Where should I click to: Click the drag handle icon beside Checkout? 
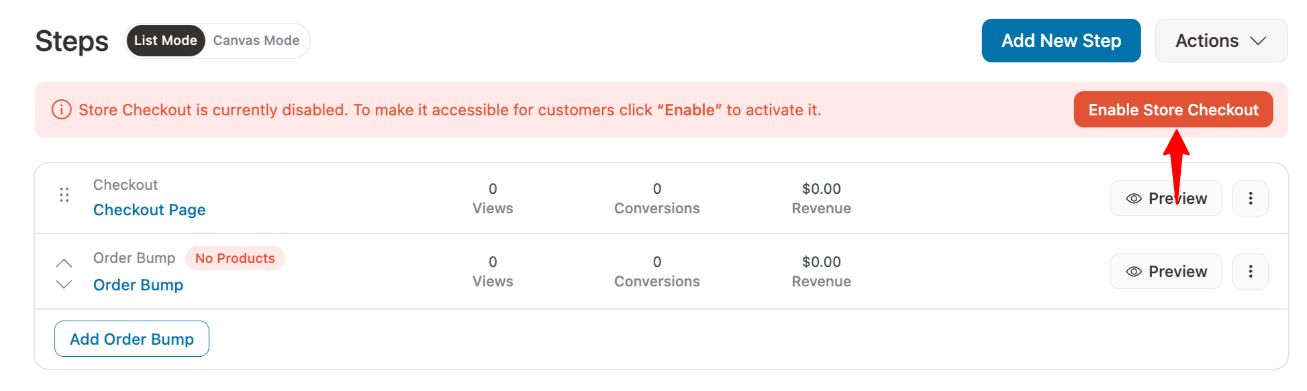[64, 195]
